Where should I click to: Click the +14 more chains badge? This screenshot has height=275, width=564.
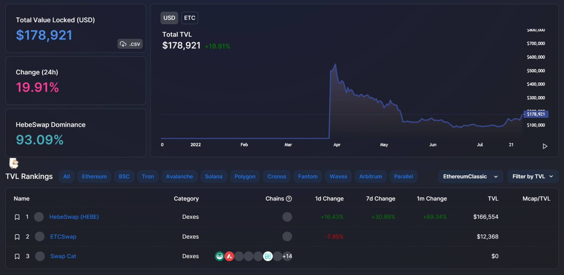click(287, 256)
